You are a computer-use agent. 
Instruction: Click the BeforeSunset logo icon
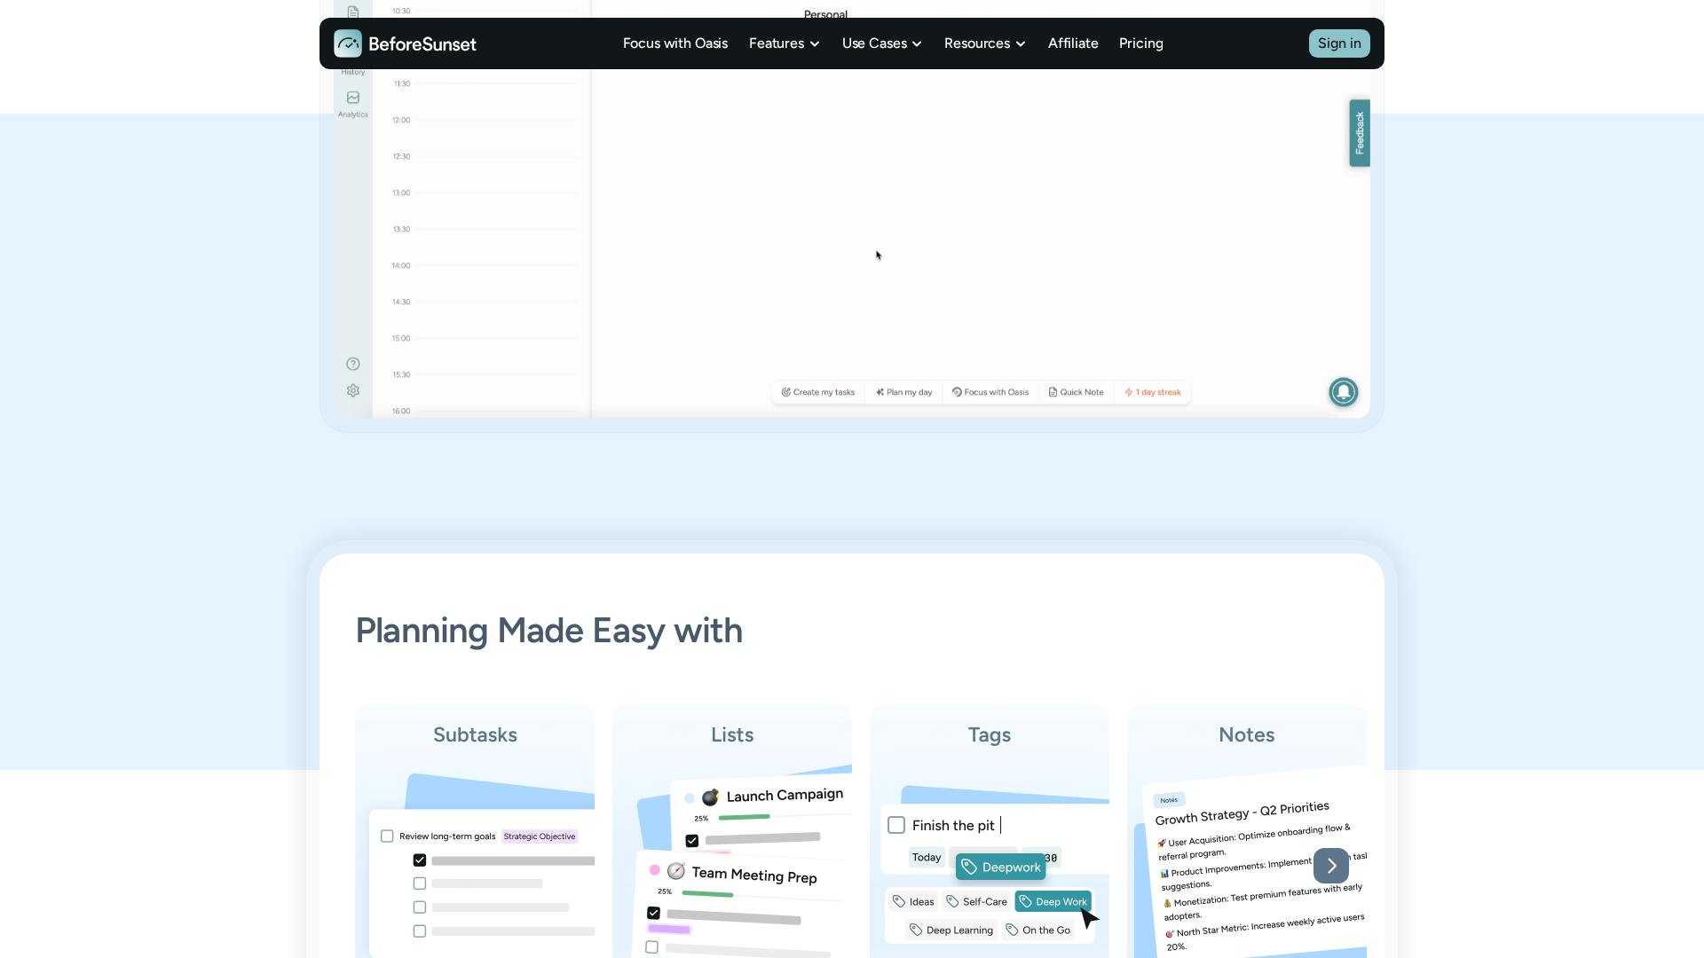348,43
